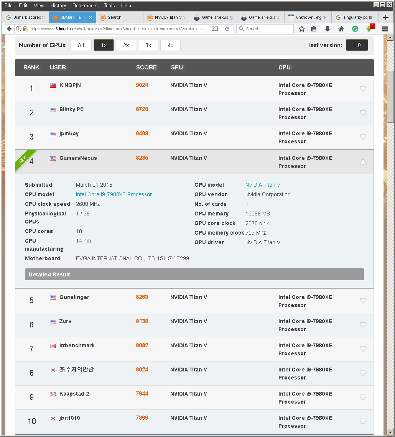
Task: Click the vertical scrollbar up arrow
Action: point(390,38)
